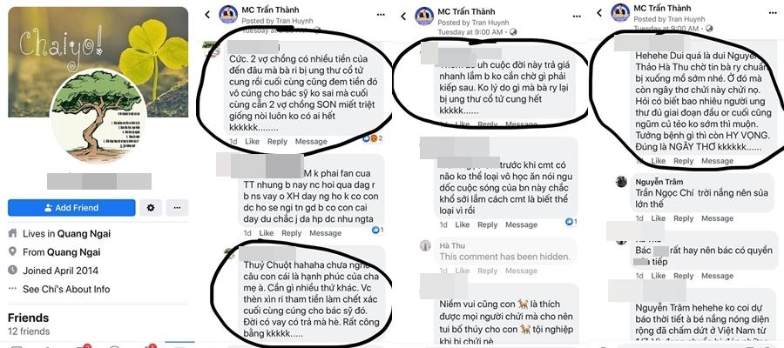
Task: Open post options ellipsis in third panel
Action: (577, 16)
